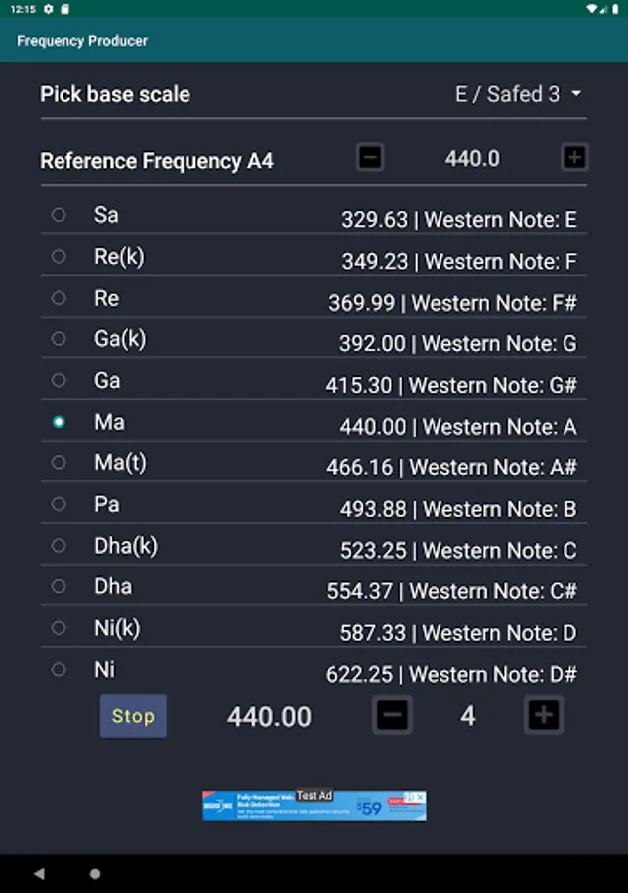Tap the Android back navigation icon

[x=39, y=874]
